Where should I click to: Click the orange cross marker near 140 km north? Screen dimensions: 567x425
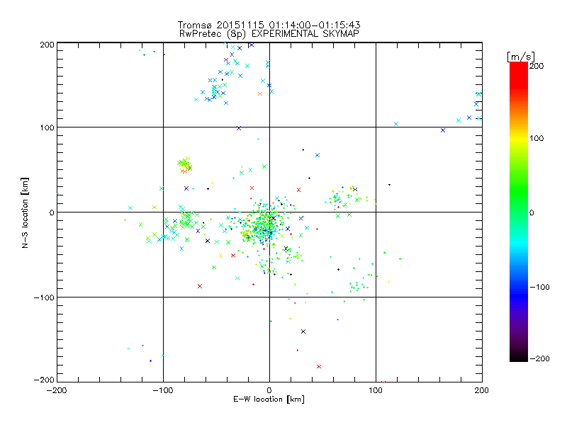[x=260, y=94]
